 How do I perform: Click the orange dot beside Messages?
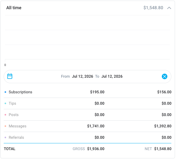[5, 126]
